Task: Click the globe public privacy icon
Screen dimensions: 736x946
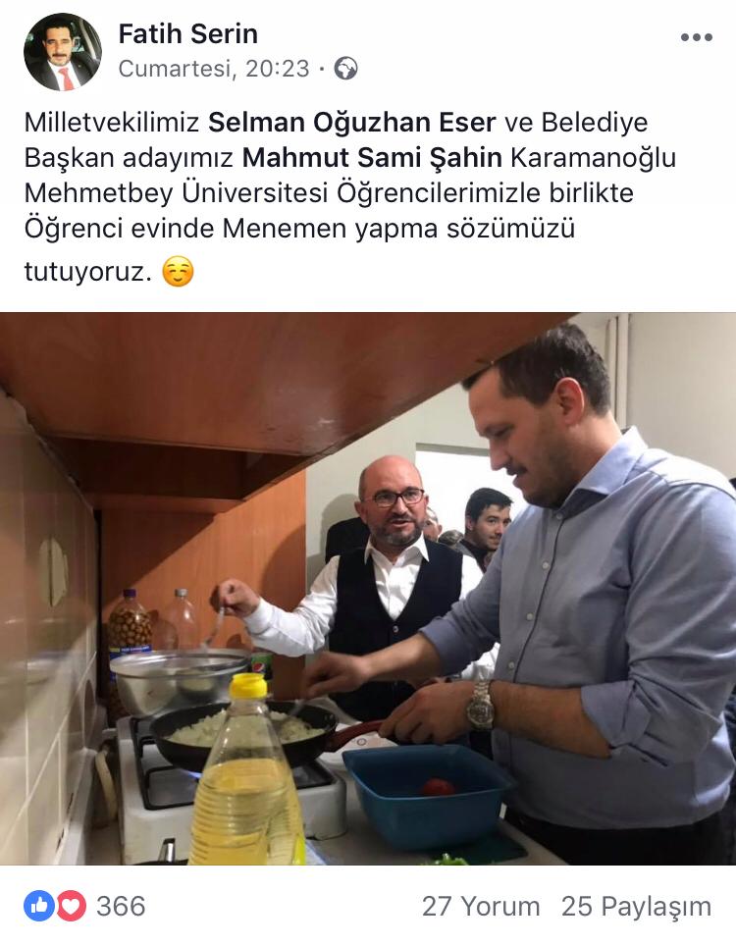Action: tap(345, 68)
